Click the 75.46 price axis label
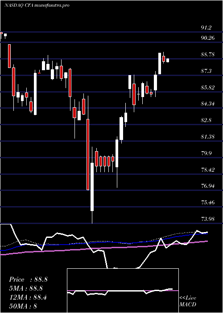This screenshot has width=223, height=313. [x=208, y=203]
